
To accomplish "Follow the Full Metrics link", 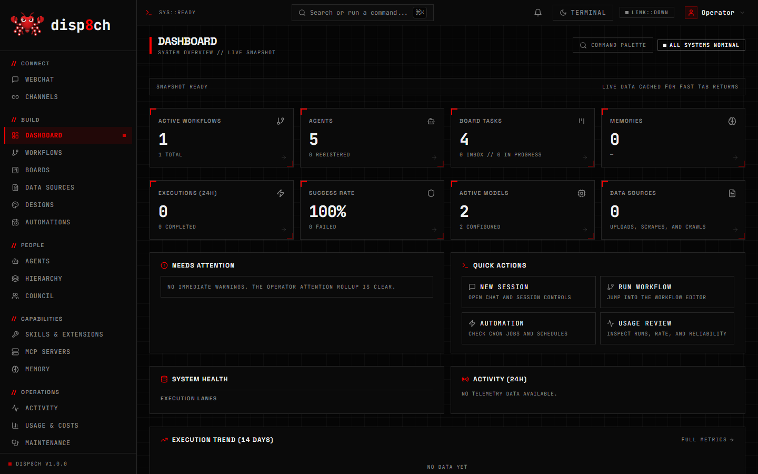I will pyautogui.click(x=707, y=439).
